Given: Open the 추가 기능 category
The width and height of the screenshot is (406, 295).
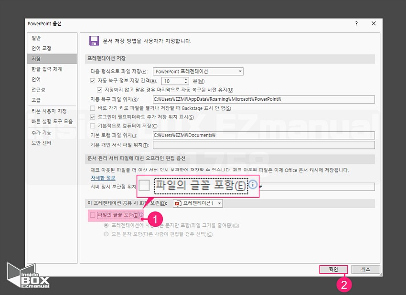Looking at the screenshot, I should pos(52,133).
